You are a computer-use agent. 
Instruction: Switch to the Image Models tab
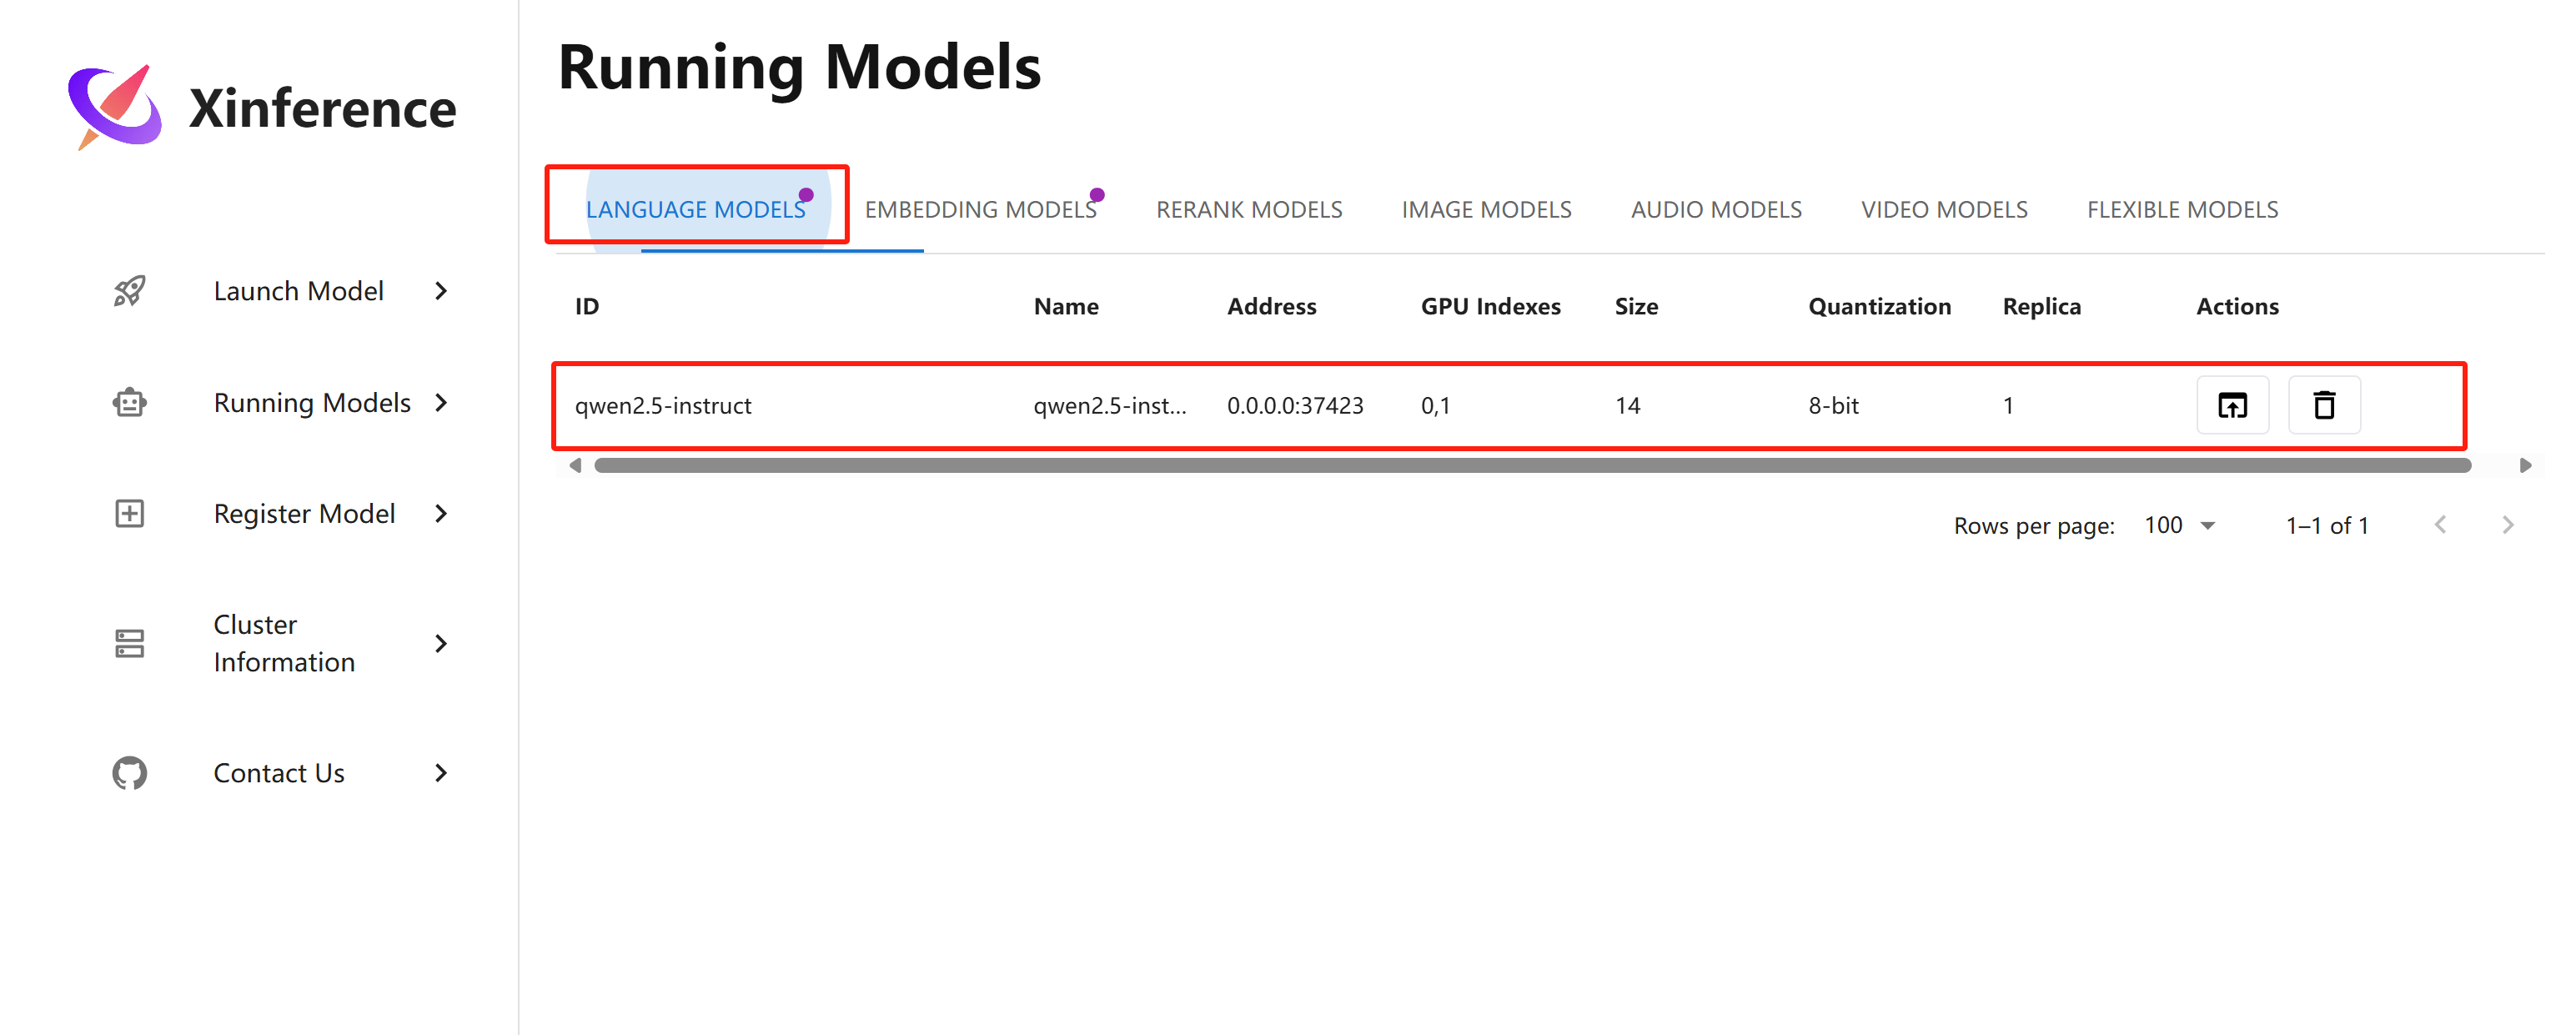coord(1486,209)
